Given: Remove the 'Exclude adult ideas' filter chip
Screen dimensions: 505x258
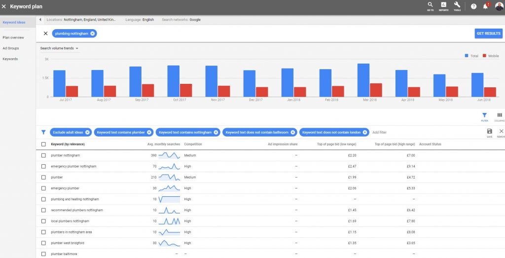Looking at the screenshot, I should pos(88,132).
